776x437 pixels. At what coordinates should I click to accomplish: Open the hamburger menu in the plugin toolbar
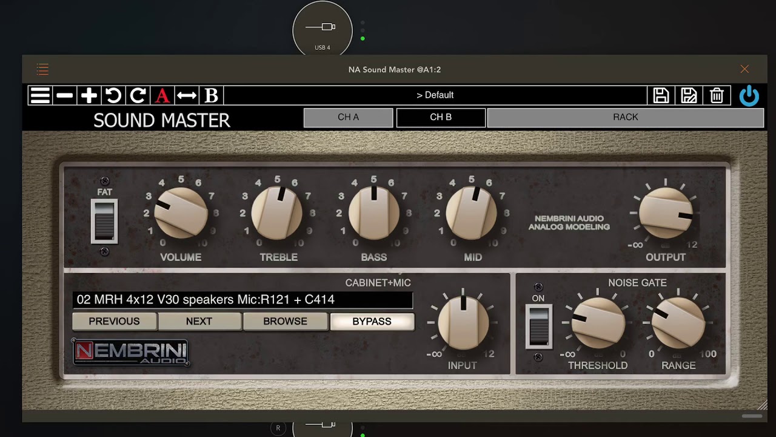pos(40,95)
